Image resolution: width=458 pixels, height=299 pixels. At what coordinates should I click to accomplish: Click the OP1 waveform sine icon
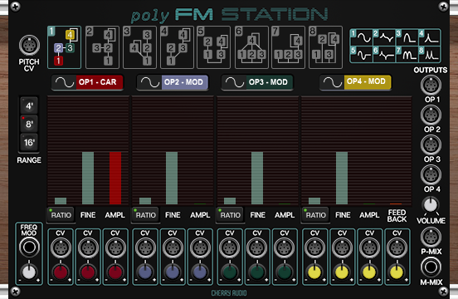(x=65, y=82)
